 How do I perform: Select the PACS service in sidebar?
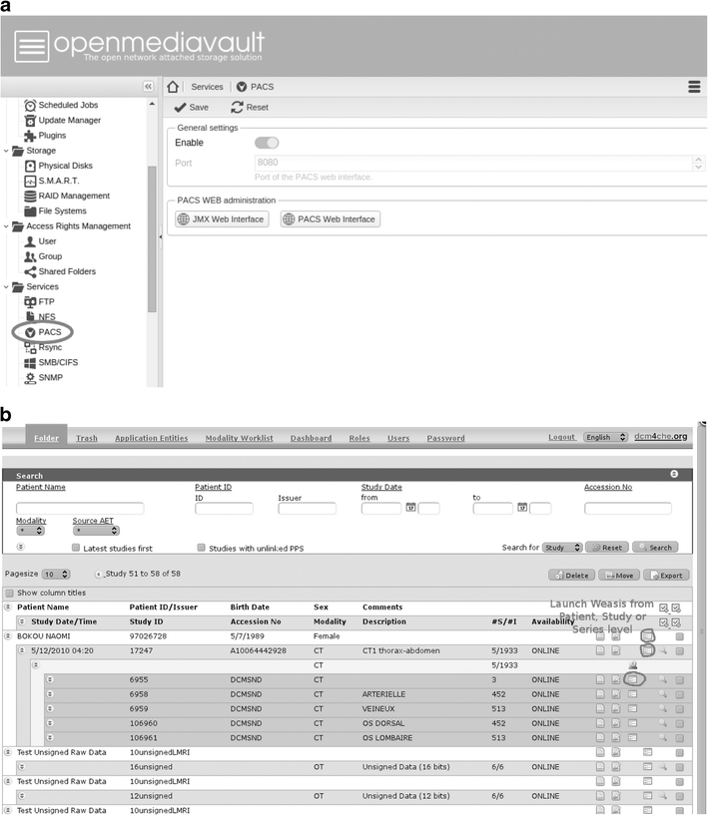click(44, 332)
